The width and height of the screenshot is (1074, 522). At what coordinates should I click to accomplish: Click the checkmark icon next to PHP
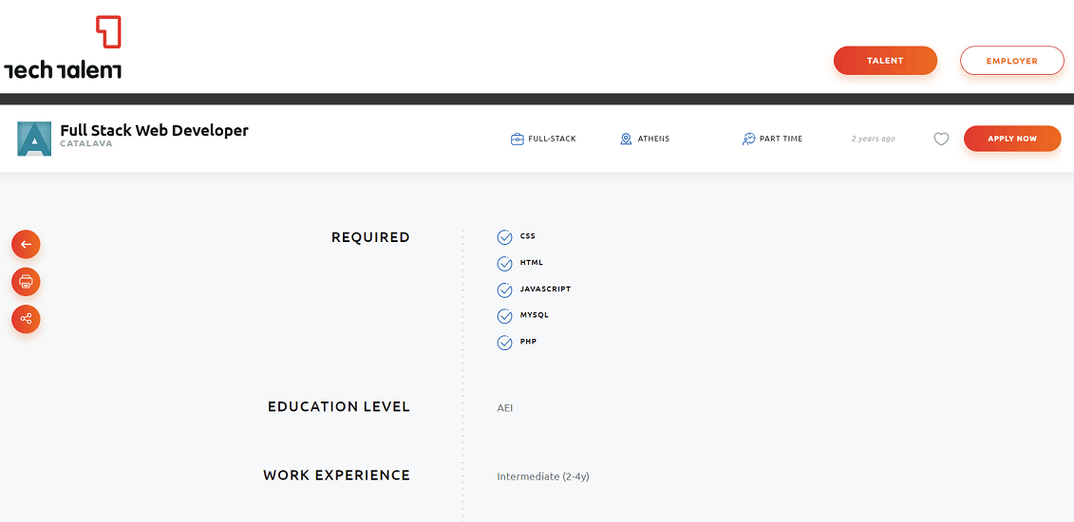click(505, 343)
